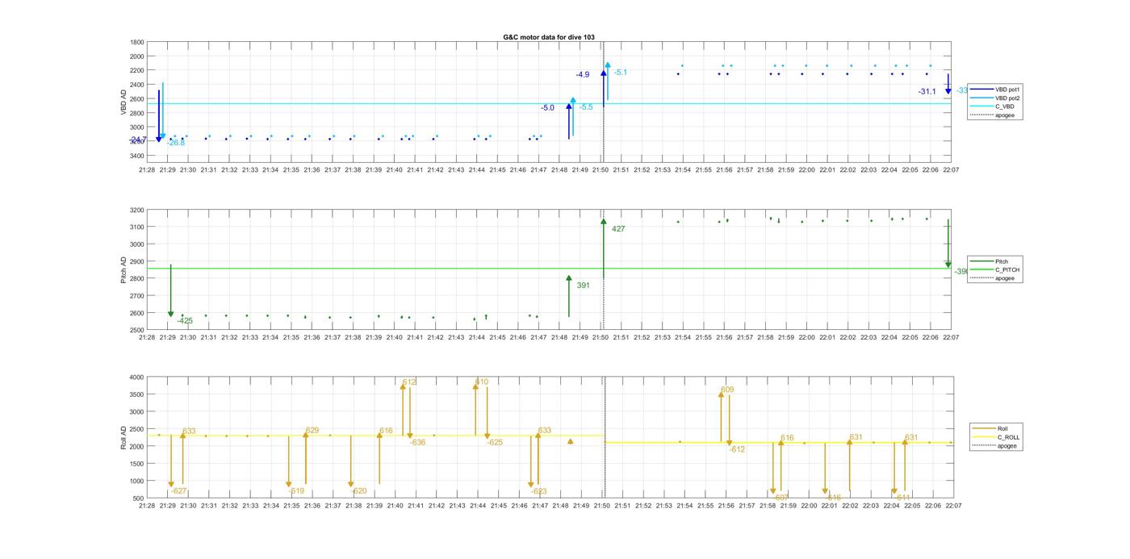Click the "-5.5" value in VBD plot
The image size is (1130, 559).
coord(586,107)
